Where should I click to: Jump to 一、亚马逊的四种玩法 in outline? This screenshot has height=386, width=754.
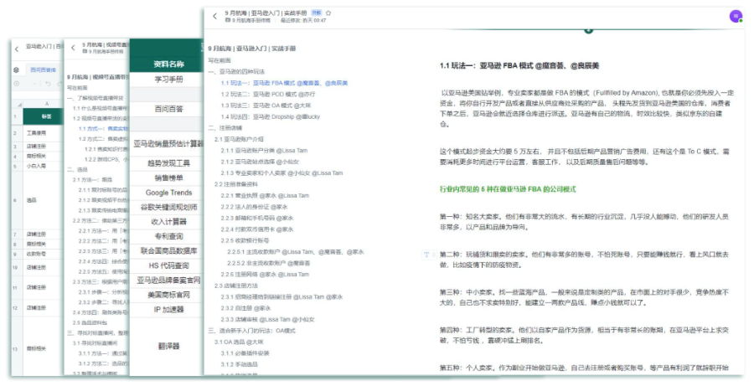point(236,72)
